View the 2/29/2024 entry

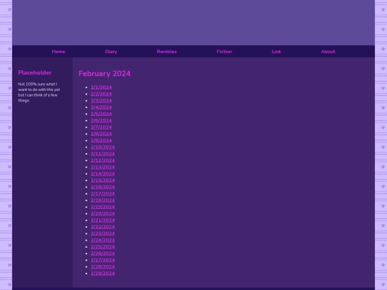click(102, 274)
